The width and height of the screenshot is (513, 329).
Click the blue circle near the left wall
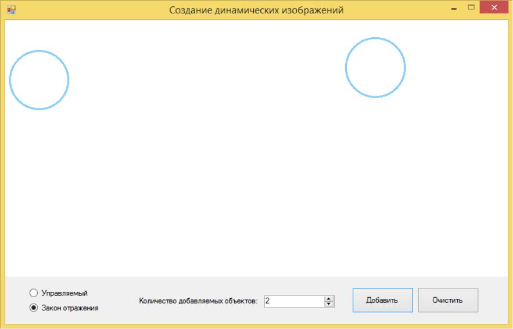point(39,80)
